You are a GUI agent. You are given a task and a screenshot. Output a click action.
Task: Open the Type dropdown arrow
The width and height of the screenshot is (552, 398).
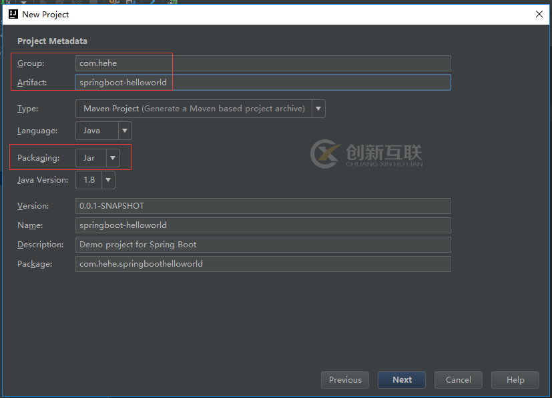pos(318,109)
